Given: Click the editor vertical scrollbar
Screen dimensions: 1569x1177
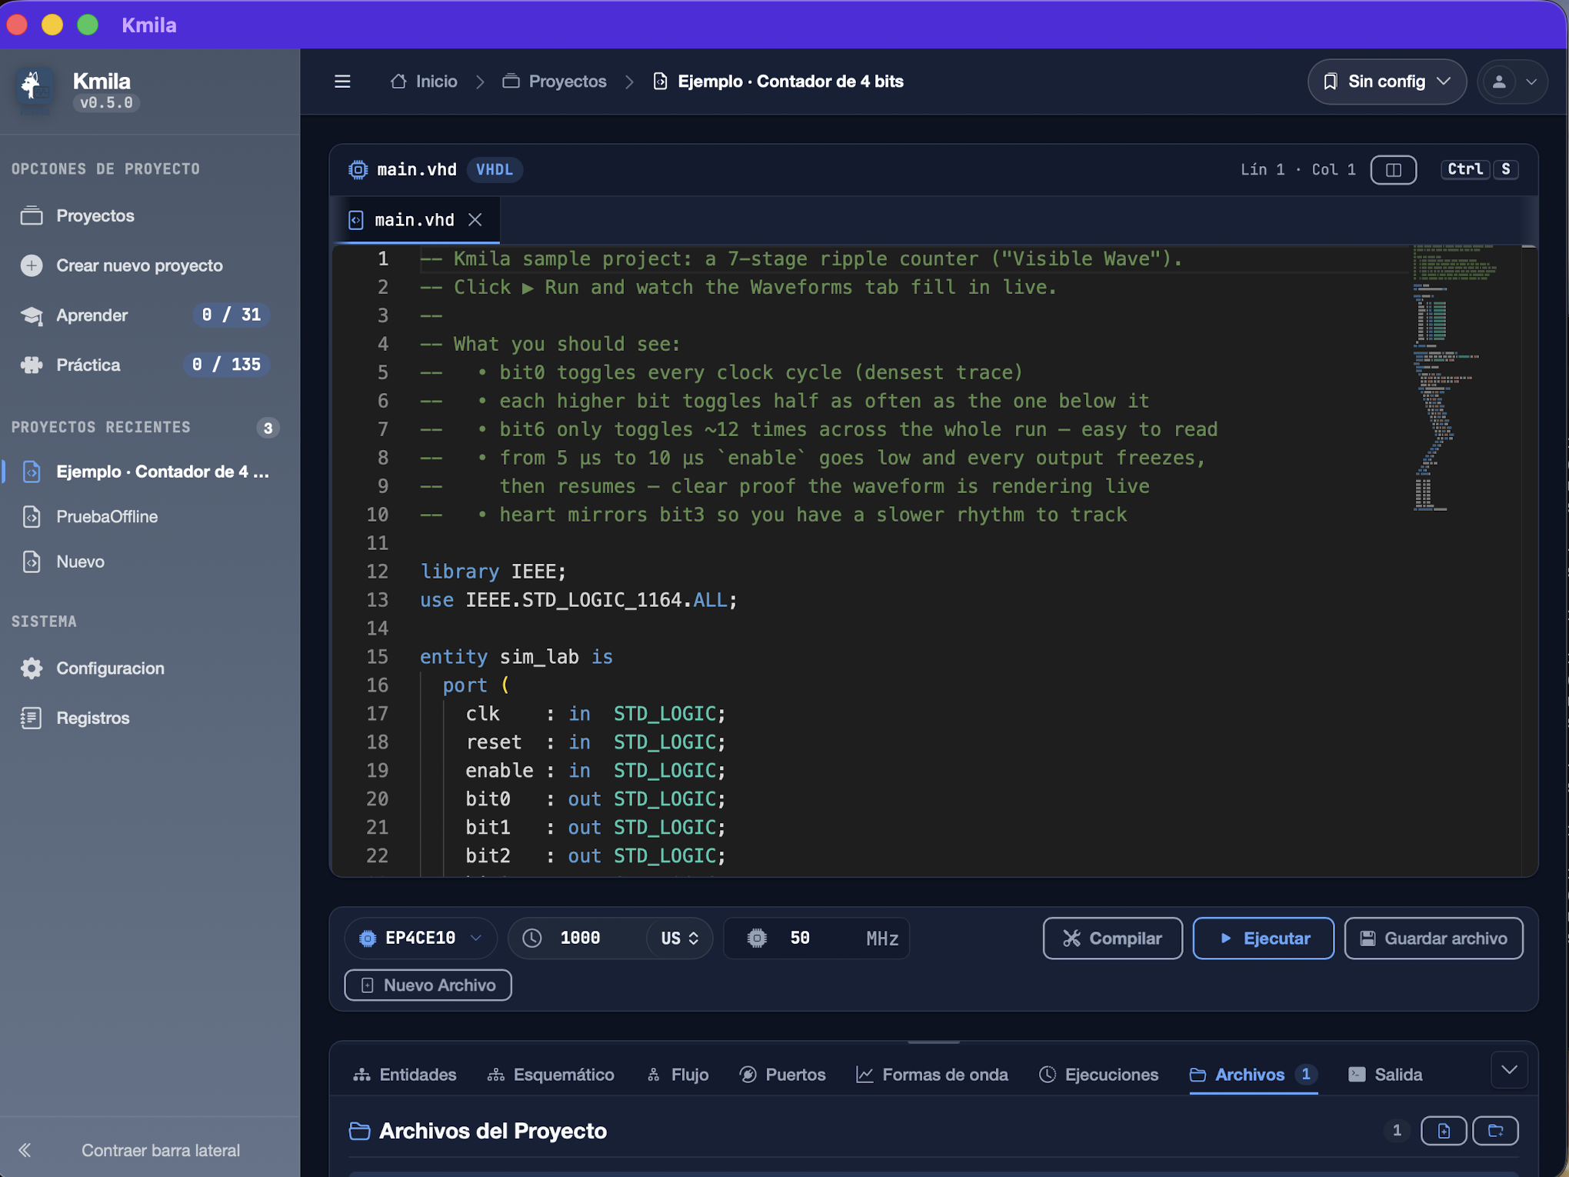Looking at the screenshot, I should (1529, 560).
